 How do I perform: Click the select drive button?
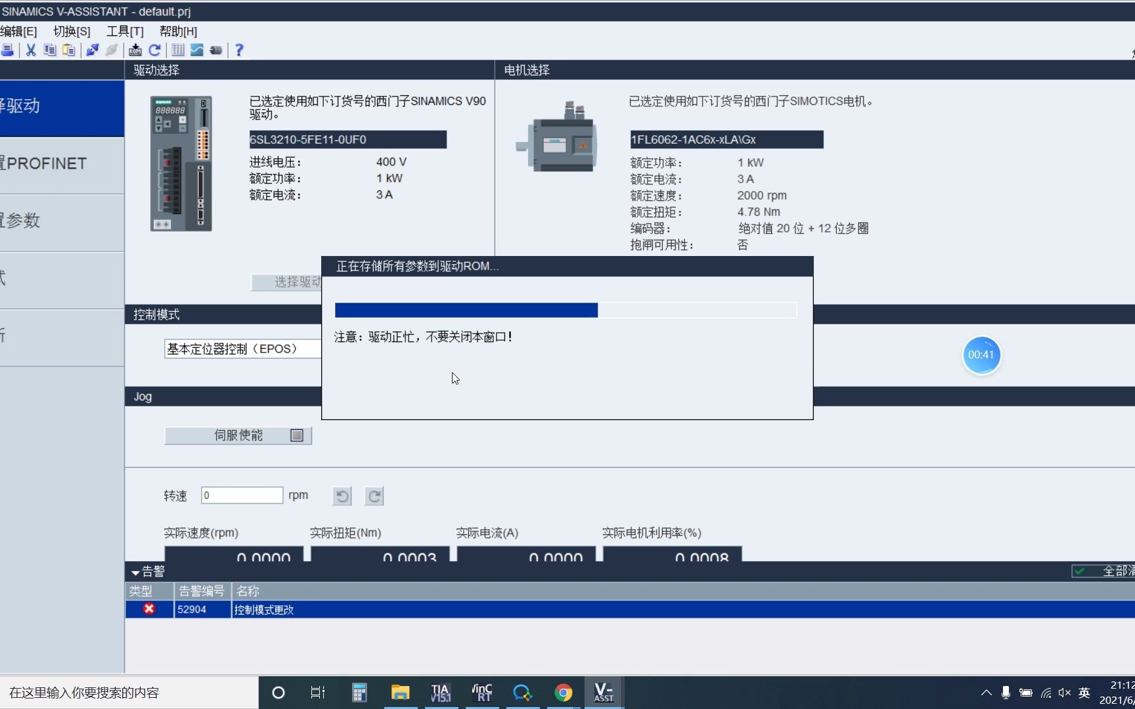[x=287, y=282]
